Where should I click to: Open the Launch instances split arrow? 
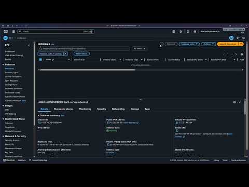tap(241, 44)
